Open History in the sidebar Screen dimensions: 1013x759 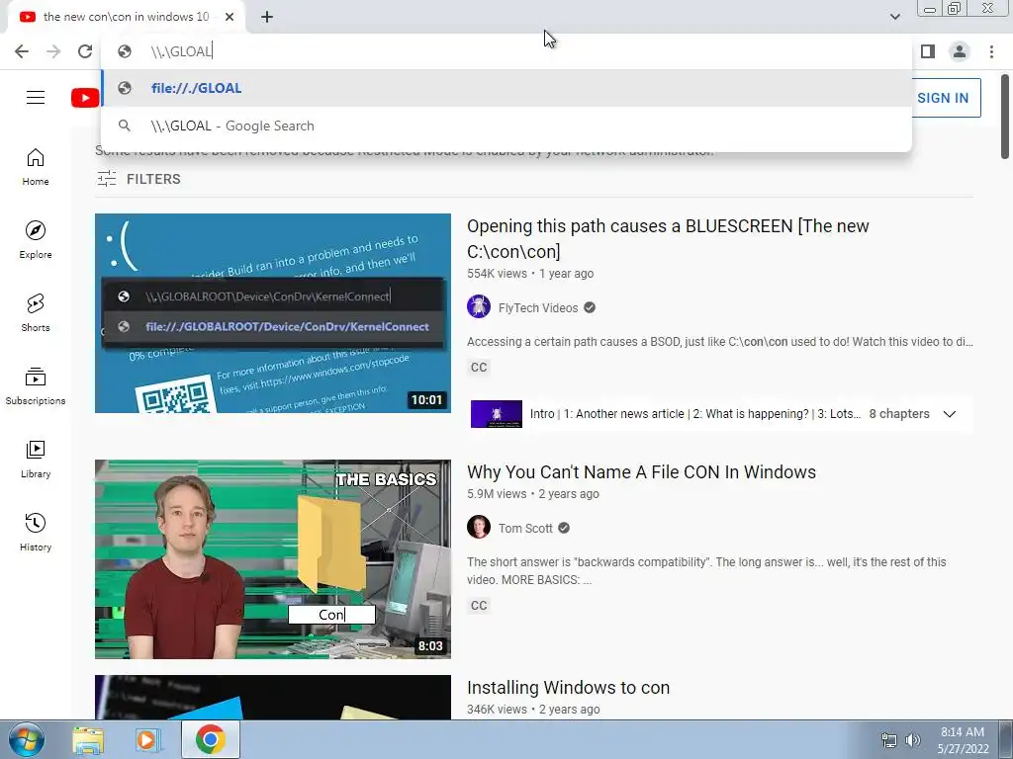pyautogui.click(x=36, y=533)
